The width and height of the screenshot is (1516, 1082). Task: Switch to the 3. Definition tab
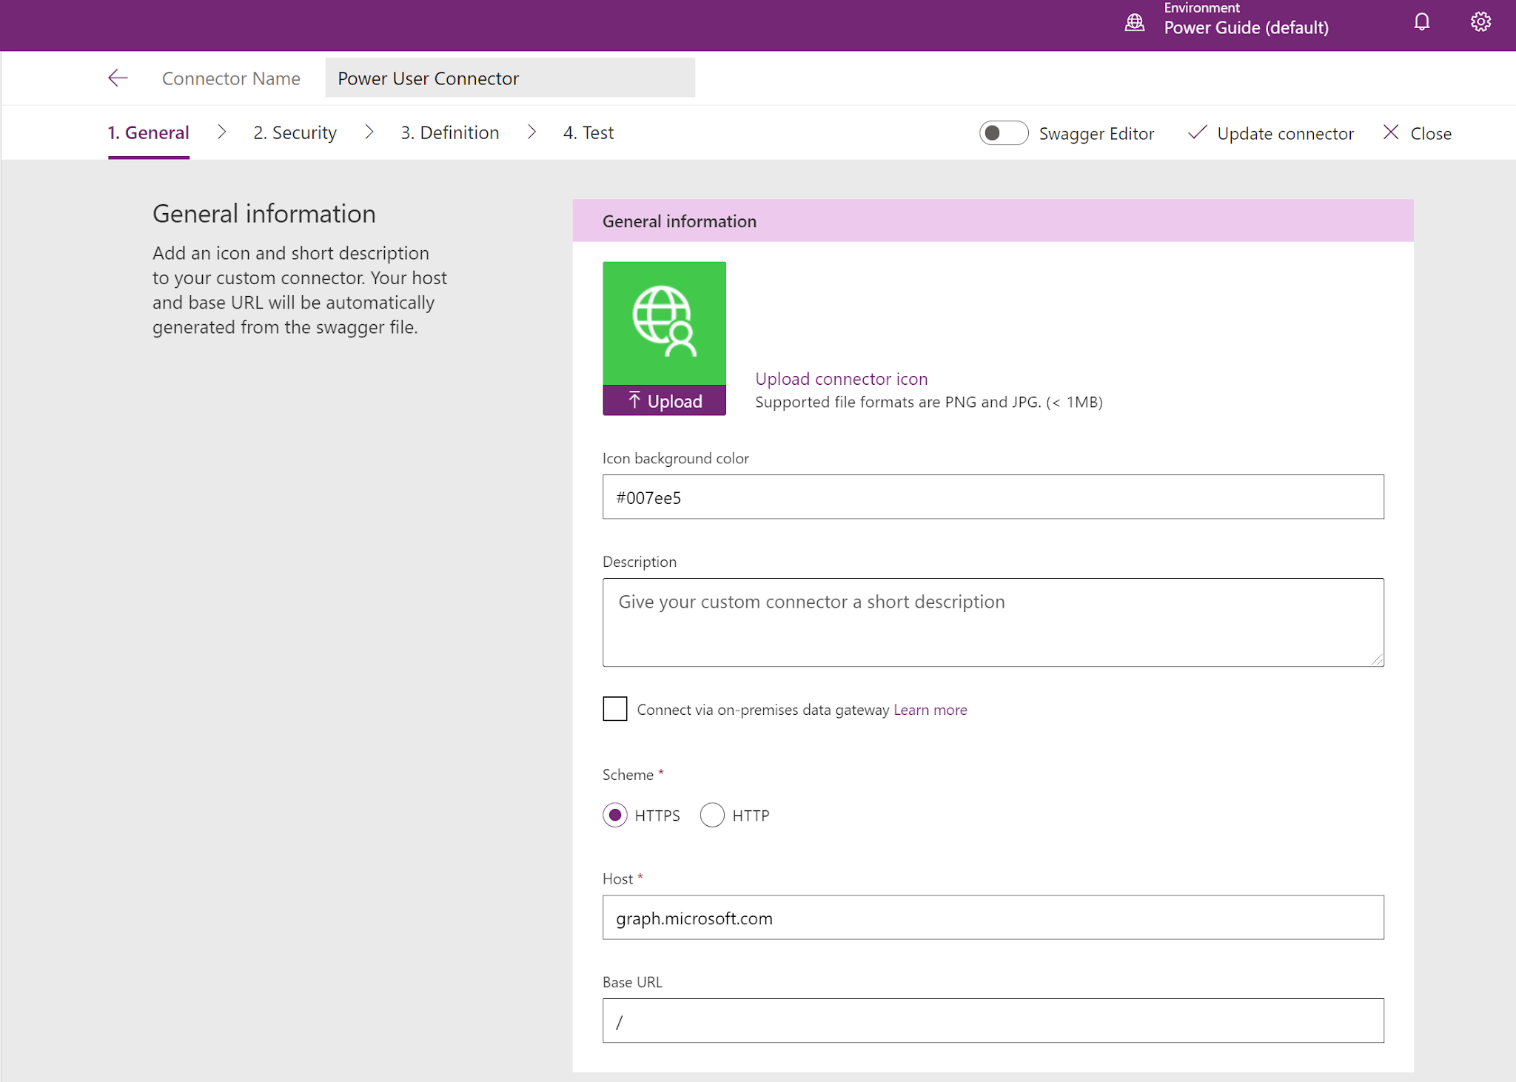(450, 132)
